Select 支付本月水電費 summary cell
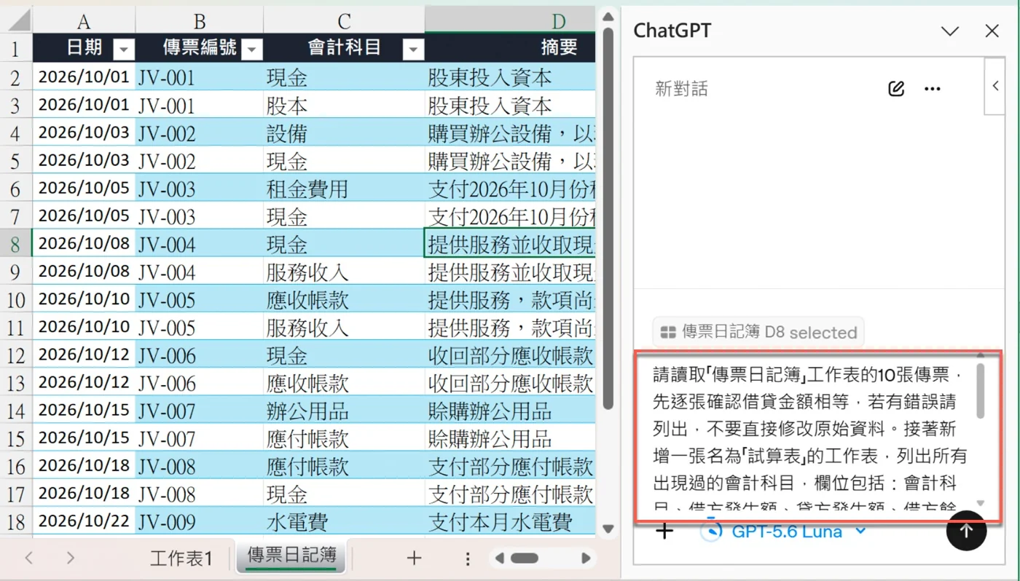The width and height of the screenshot is (1020, 581). tap(510, 521)
